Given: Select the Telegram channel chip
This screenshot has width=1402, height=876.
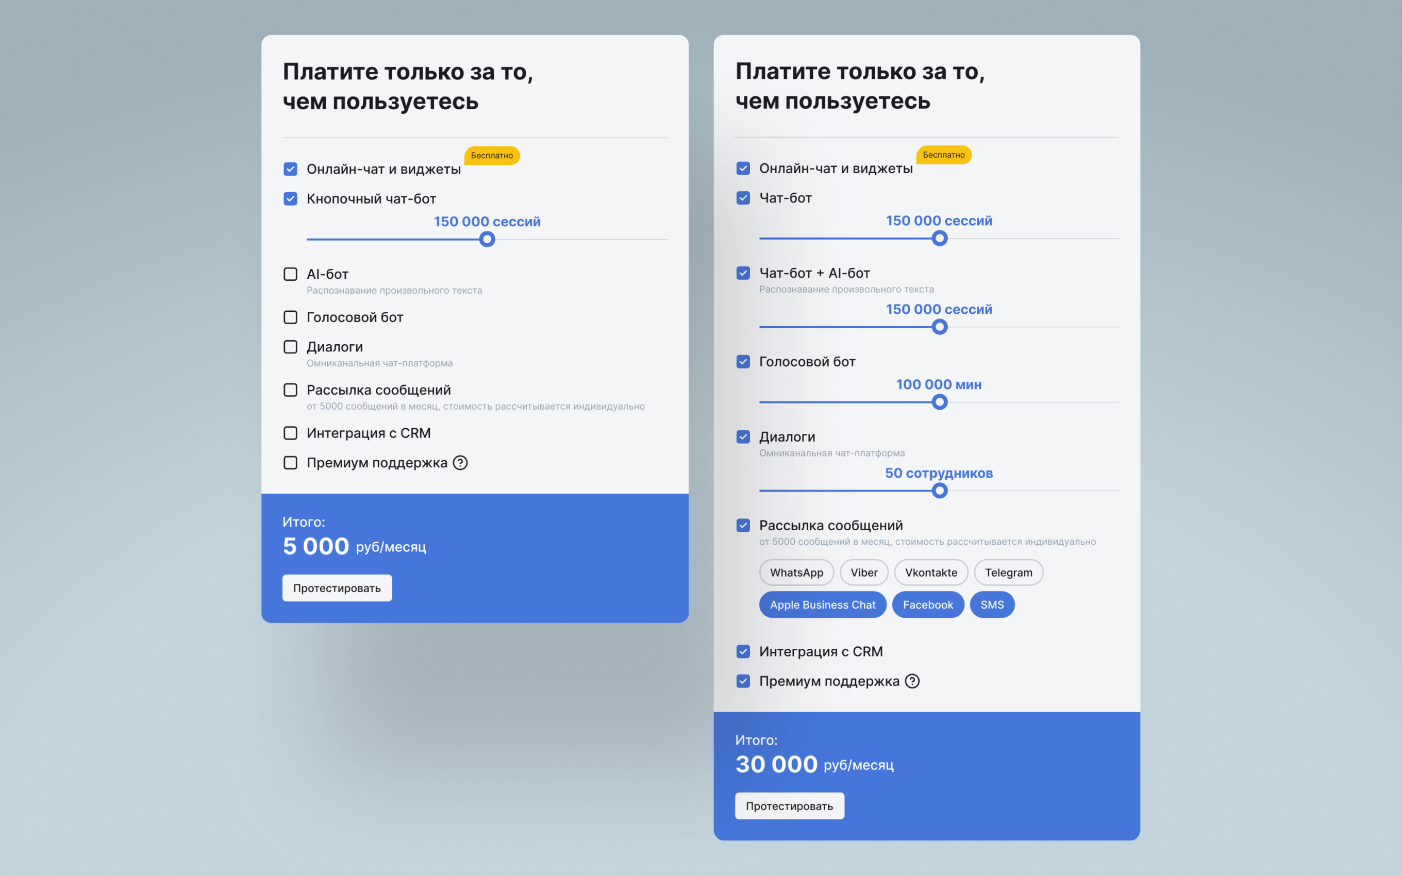Looking at the screenshot, I should tap(1008, 572).
